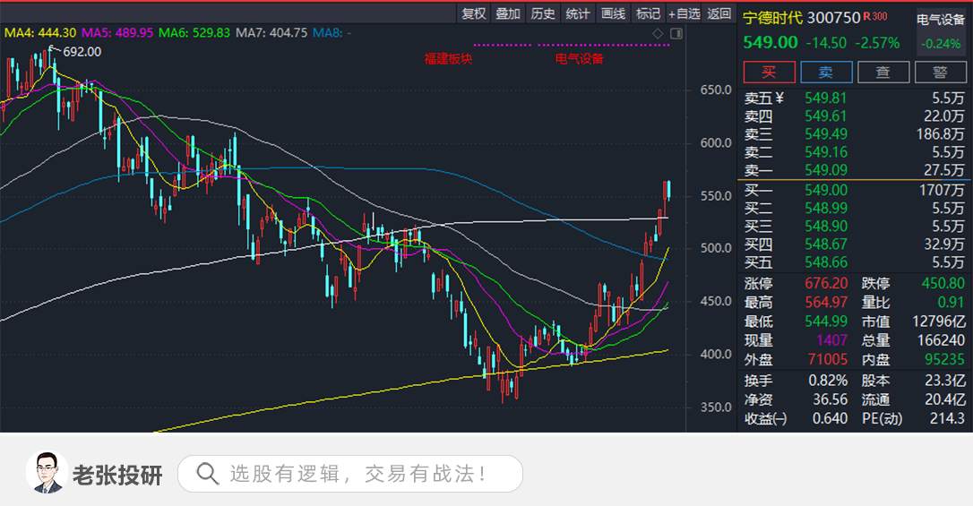Add stock via +自选 button
Viewport: 973px width, 506px height.
pyautogui.click(x=684, y=13)
